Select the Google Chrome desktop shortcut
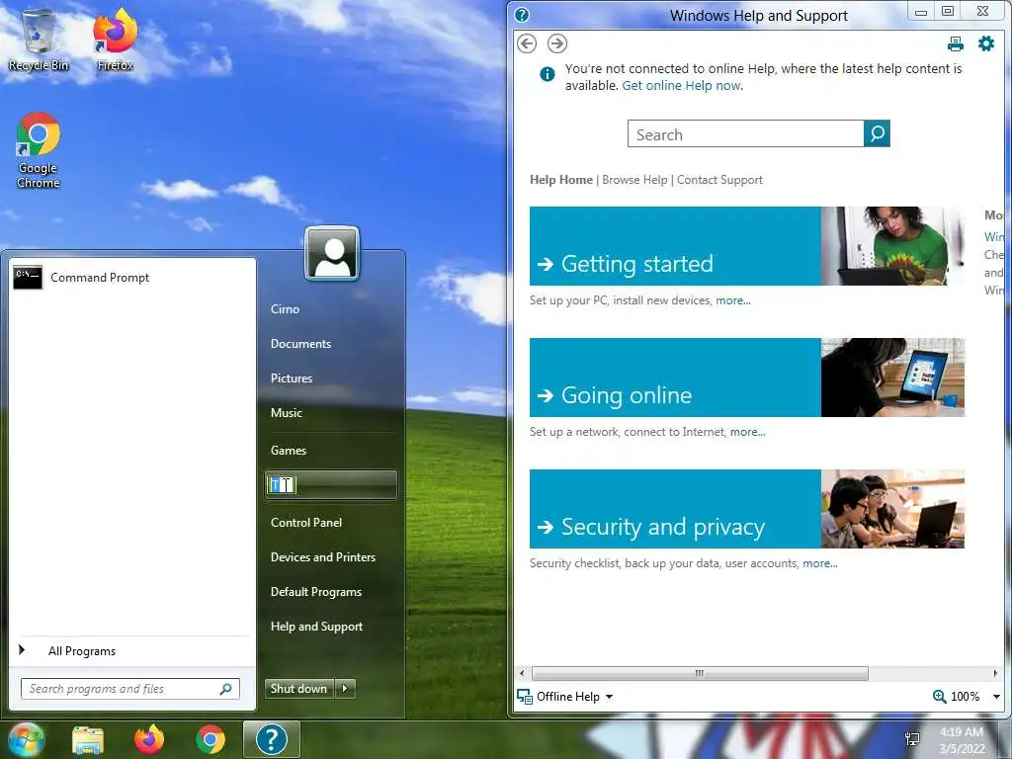 point(39,151)
